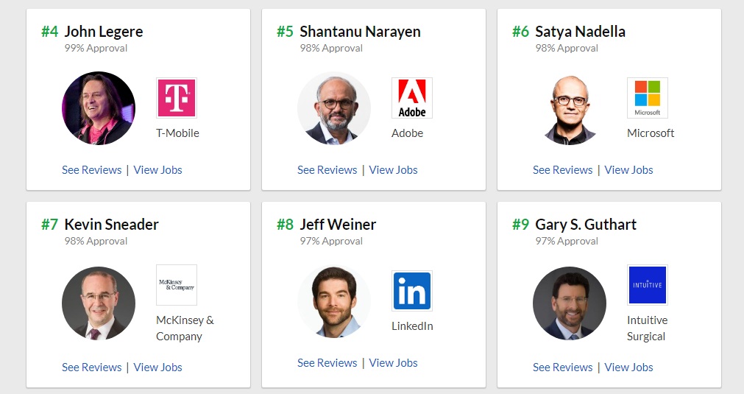Viewport: 744px width, 394px height.
Task: Open the rank #8 LinkedIn CEO photo
Action: coord(334,301)
